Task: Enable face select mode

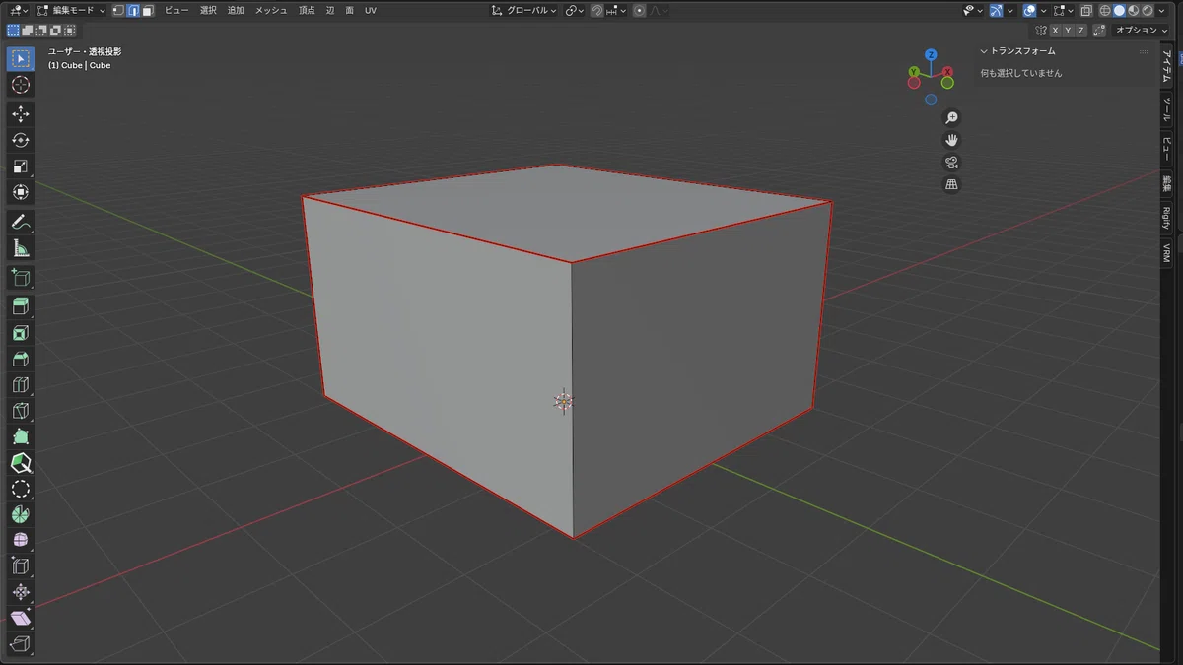Action: (x=147, y=10)
